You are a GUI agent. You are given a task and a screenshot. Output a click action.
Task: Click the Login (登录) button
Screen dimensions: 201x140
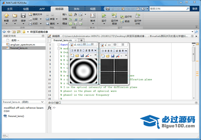[195, 9]
